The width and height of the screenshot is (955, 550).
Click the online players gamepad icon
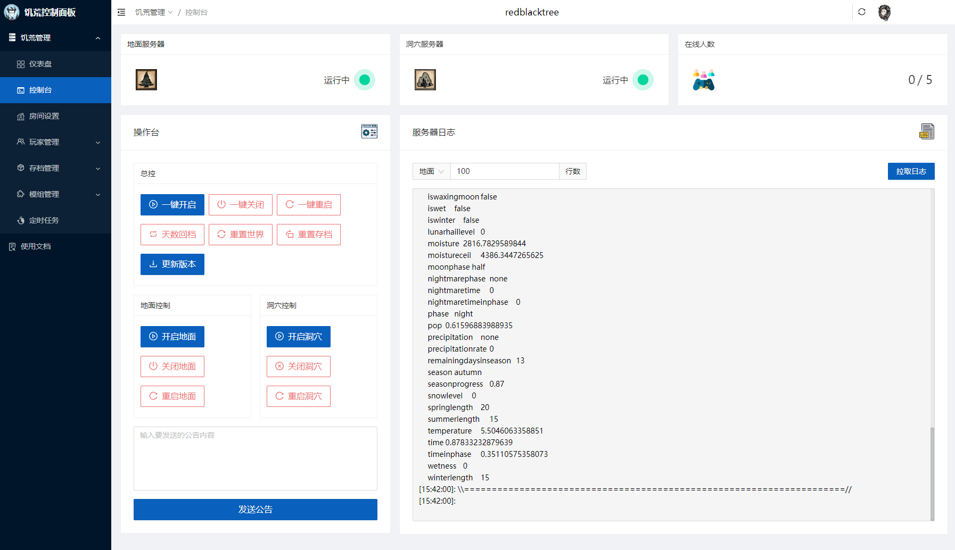pos(703,80)
